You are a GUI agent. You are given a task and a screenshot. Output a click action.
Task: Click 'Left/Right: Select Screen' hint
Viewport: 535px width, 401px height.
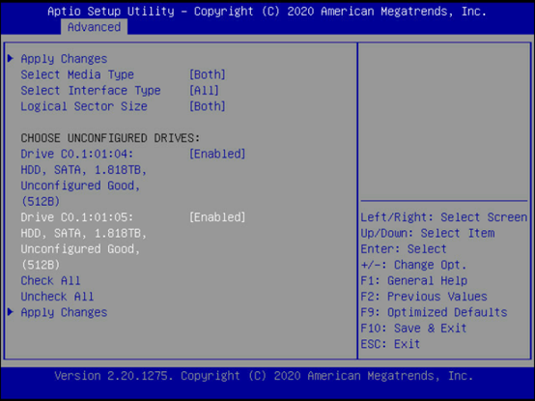(444, 217)
